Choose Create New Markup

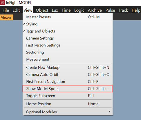(x=68, y=67)
